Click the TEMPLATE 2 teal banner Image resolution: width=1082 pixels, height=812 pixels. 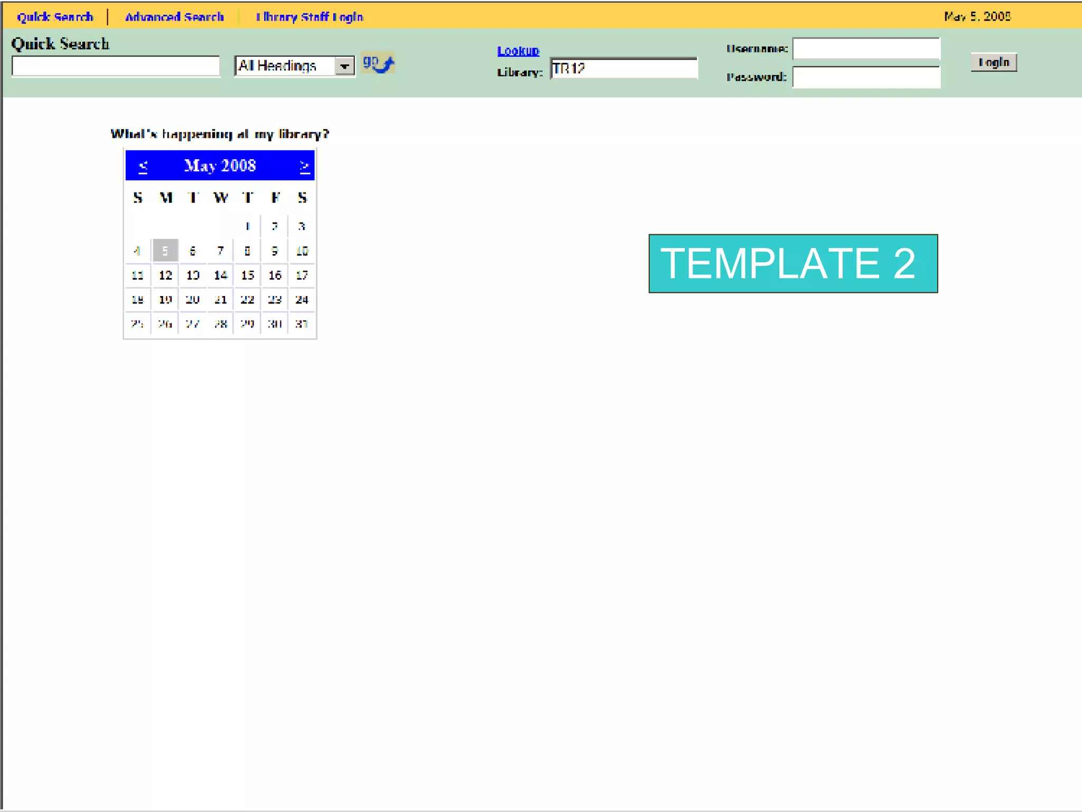click(793, 263)
